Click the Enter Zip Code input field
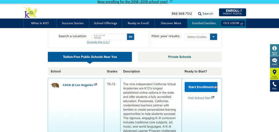Viewport: 279px width, 132px height. 109,37
